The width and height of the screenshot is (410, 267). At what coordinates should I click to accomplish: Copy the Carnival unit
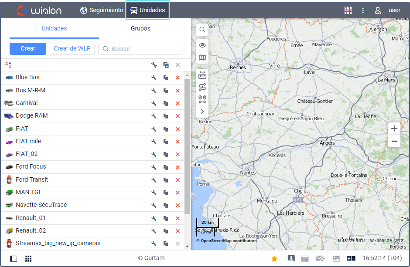point(166,104)
